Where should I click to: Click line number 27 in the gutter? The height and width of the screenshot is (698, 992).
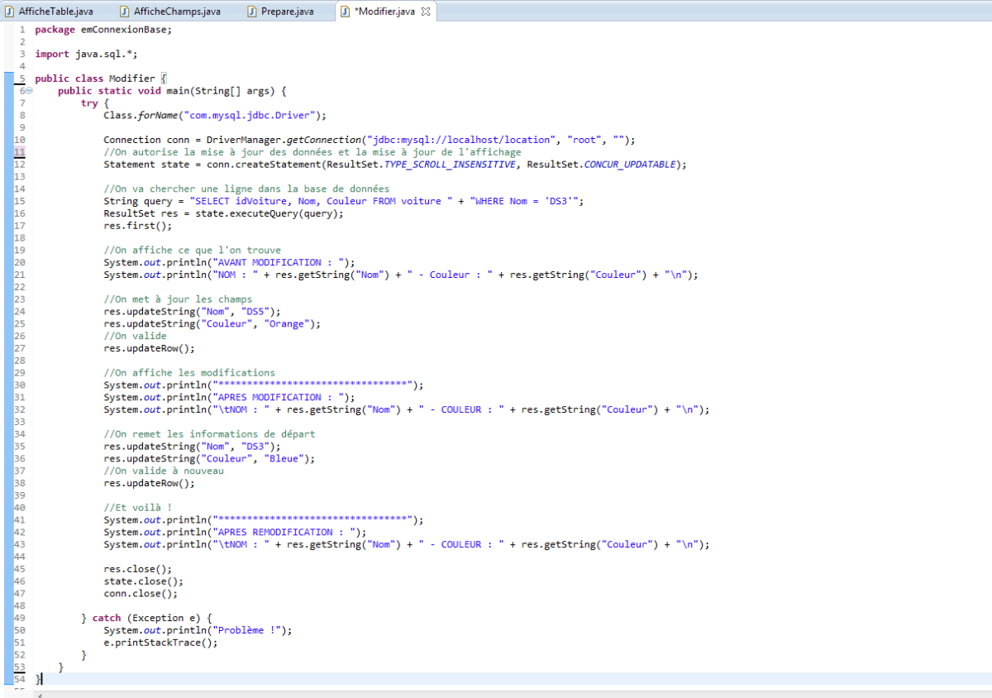20,349
